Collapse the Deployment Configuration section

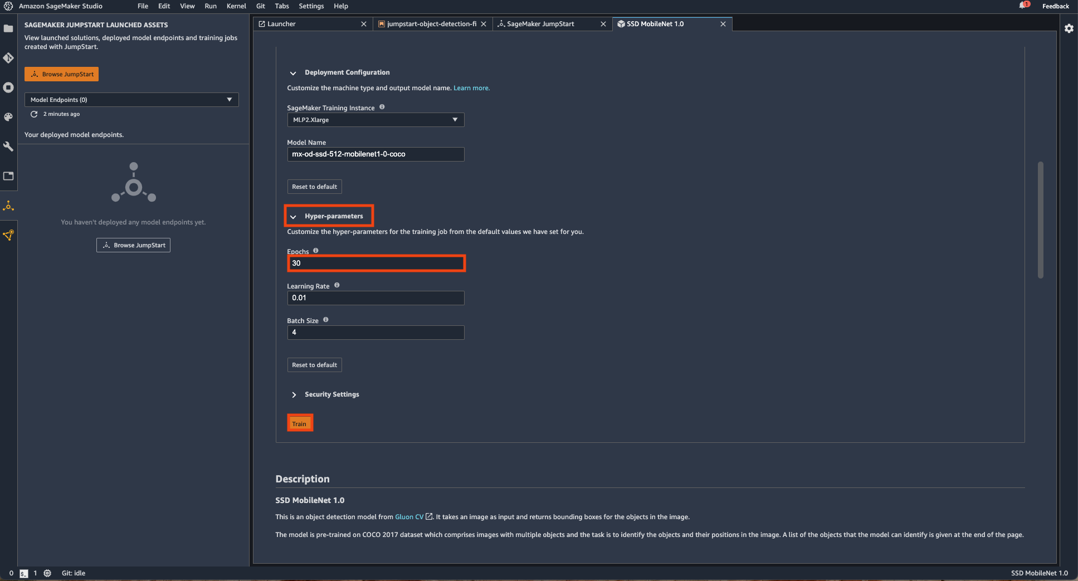tap(293, 73)
